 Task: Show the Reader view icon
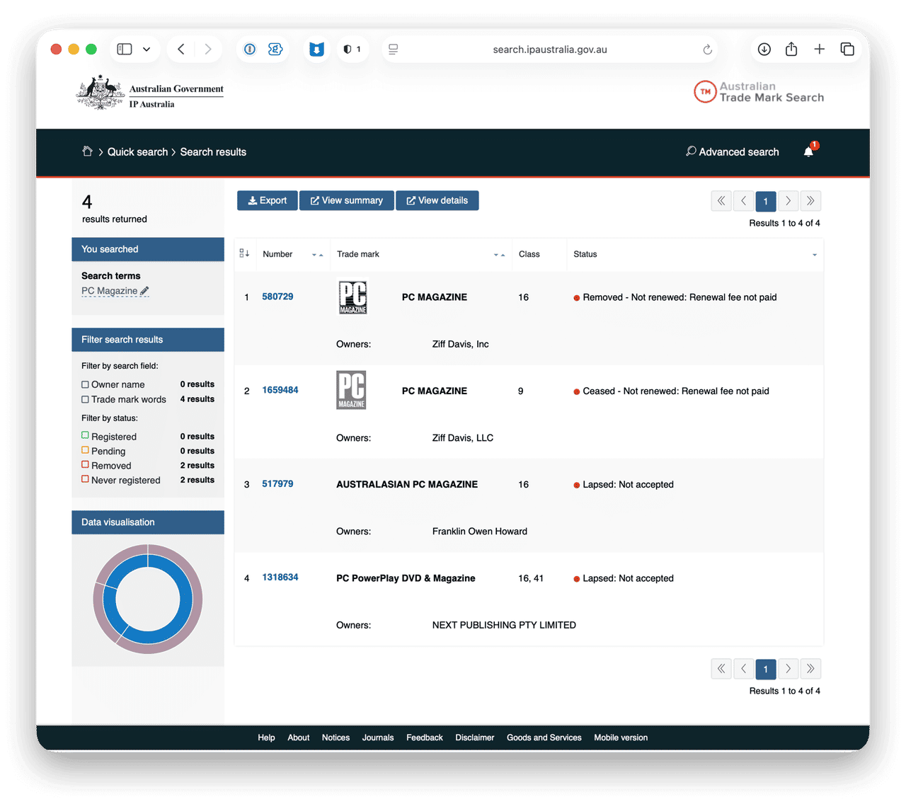[394, 49]
